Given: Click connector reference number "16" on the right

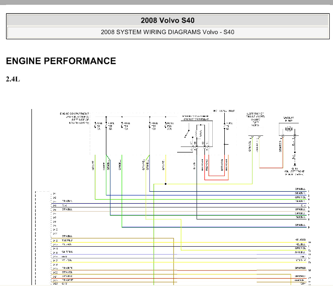Looking at the screenshot, I should pos(309,270).
